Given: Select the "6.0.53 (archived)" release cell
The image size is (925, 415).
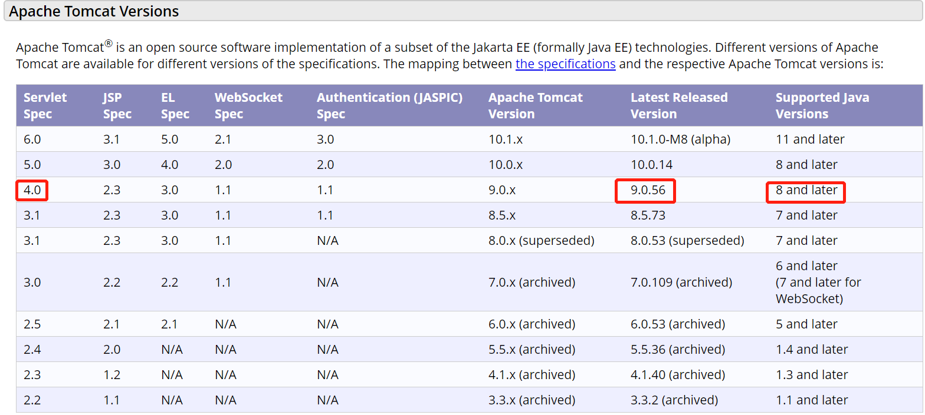Looking at the screenshot, I should [x=678, y=324].
